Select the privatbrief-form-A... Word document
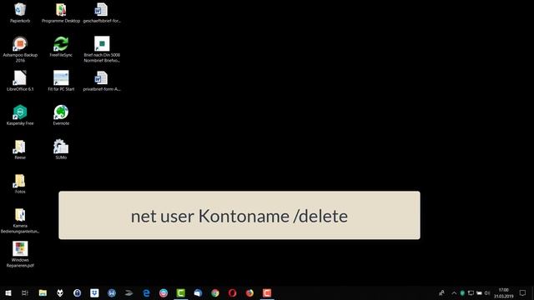This screenshot has width=534, height=300. (102, 81)
